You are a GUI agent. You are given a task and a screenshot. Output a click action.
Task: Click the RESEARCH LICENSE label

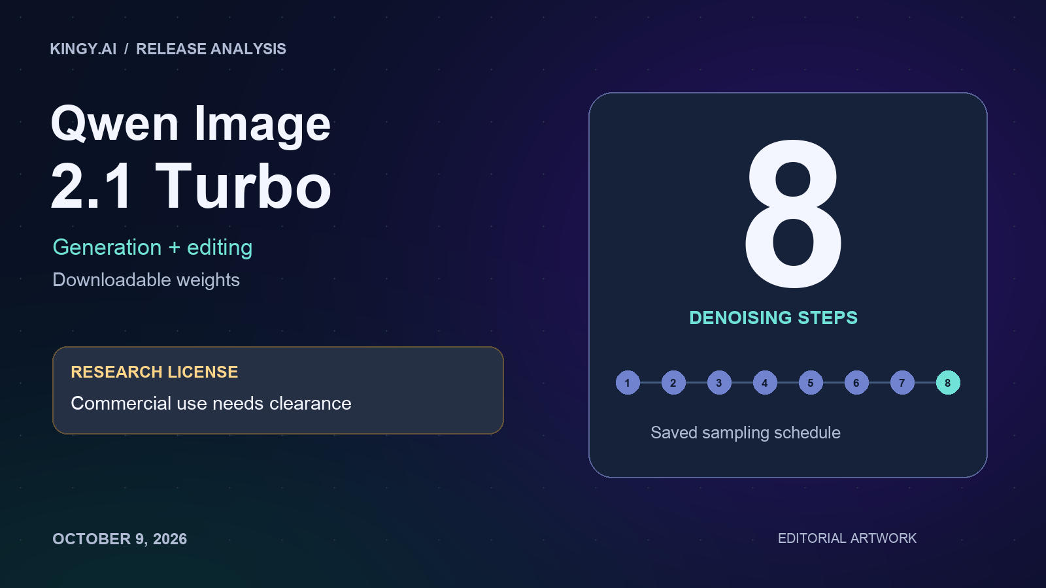pyautogui.click(x=154, y=372)
